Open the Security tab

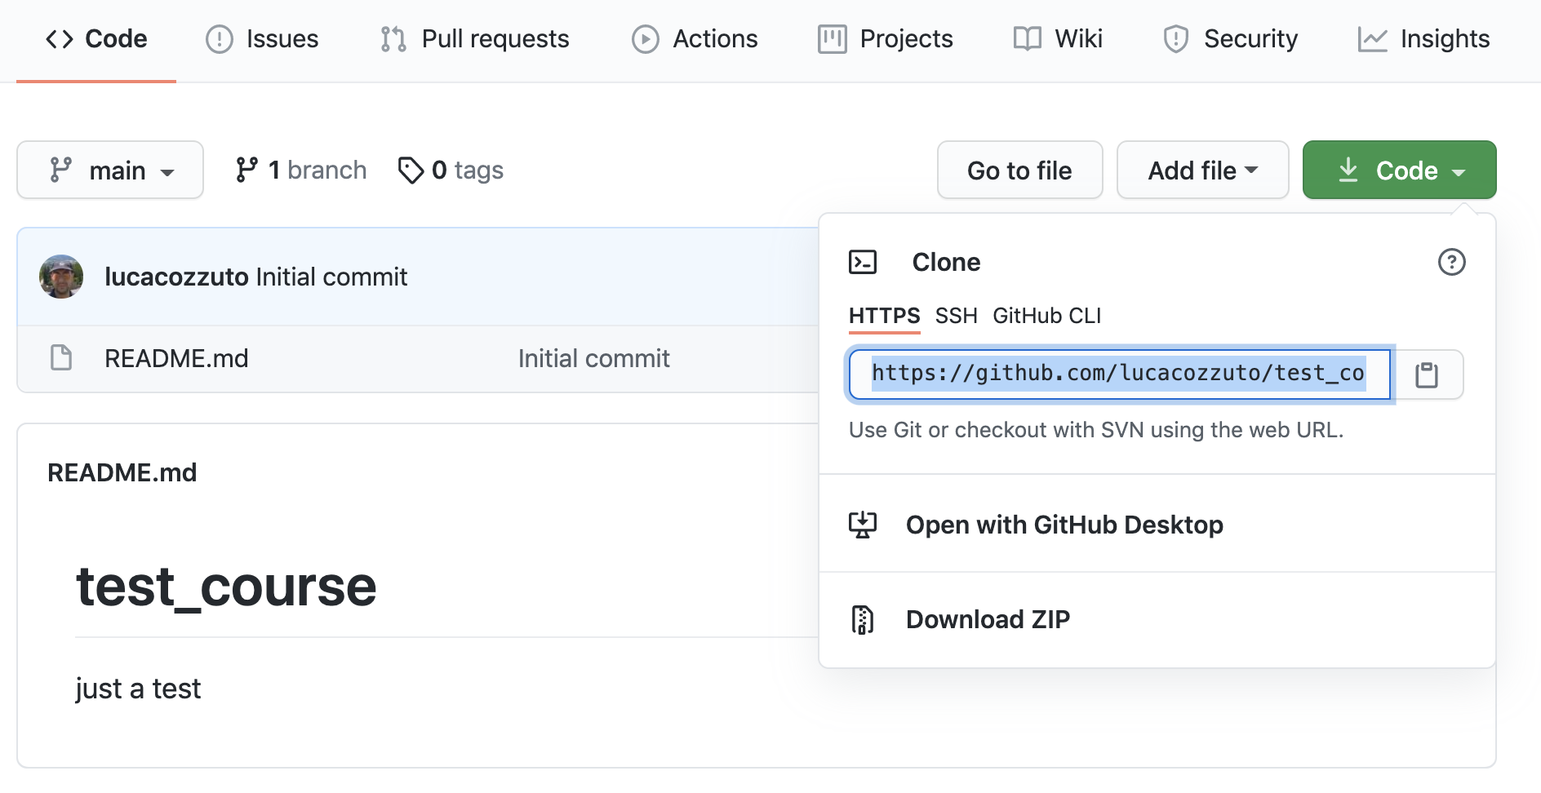(x=1230, y=39)
